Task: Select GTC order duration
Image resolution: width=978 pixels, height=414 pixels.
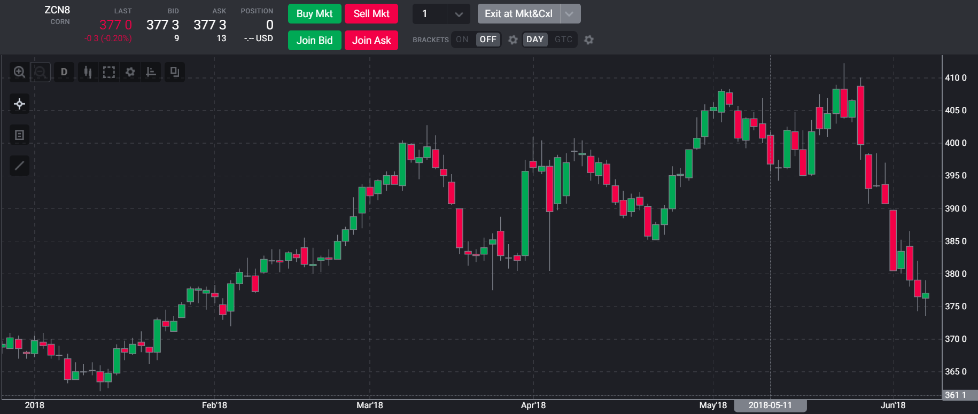Action: pyautogui.click(x=563, y=40)
